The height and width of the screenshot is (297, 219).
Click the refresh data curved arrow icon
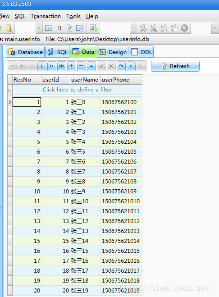click(121, 66)
